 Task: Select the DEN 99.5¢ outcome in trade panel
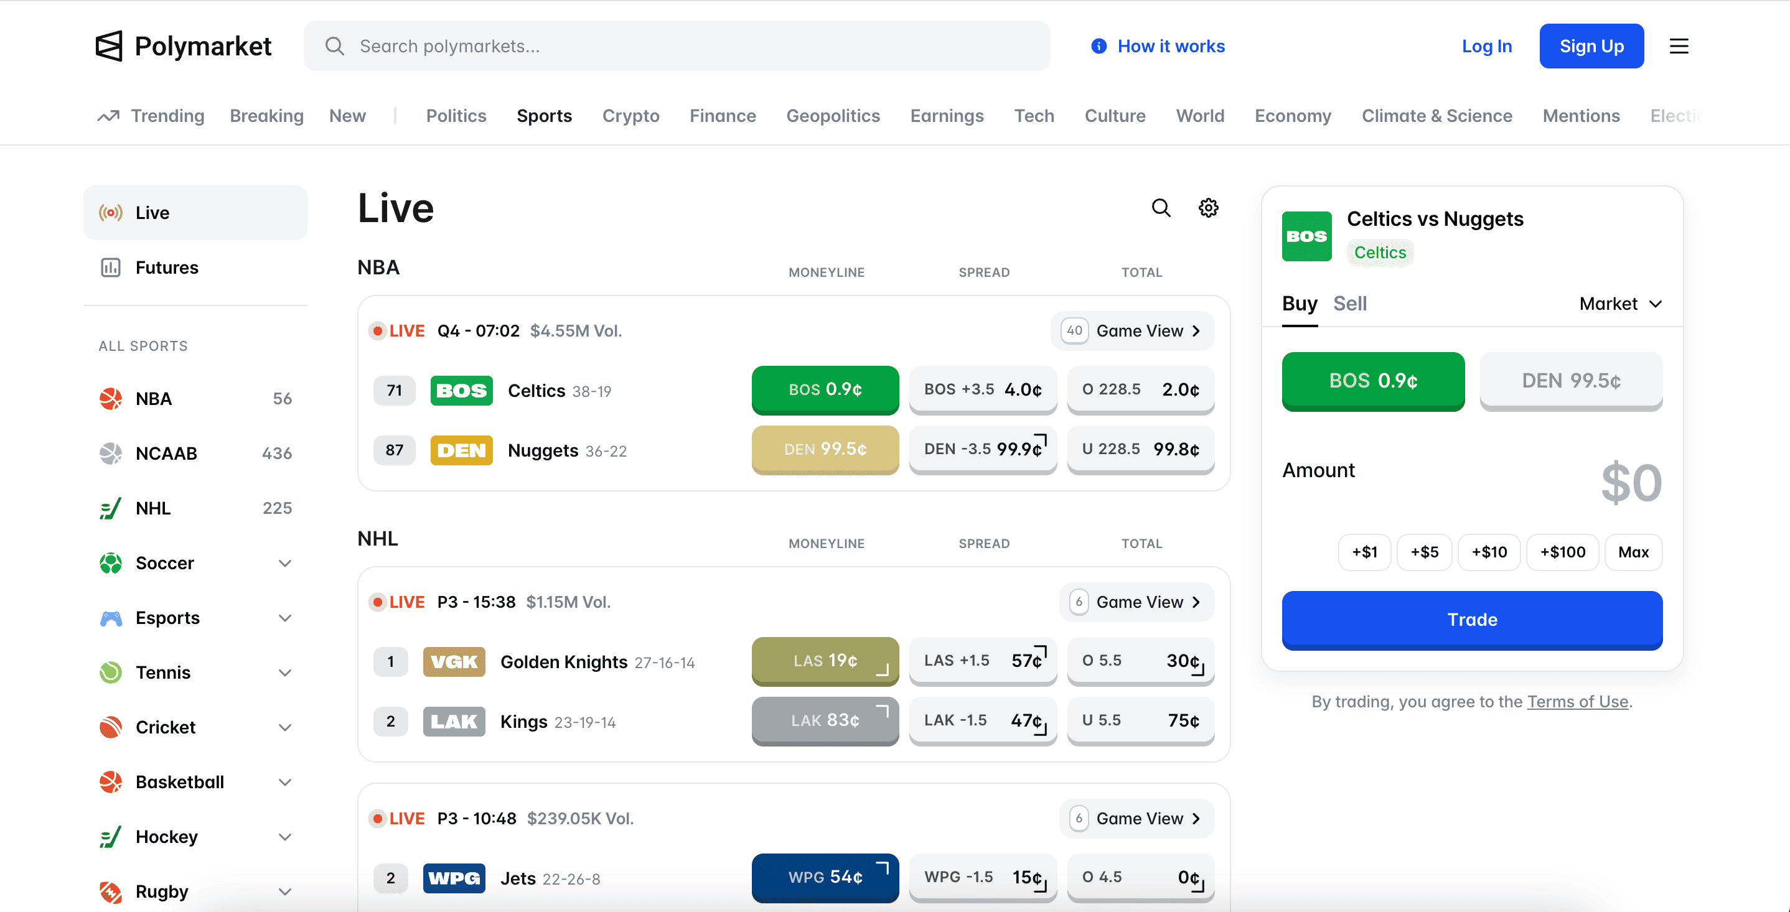coord(1570,381)
